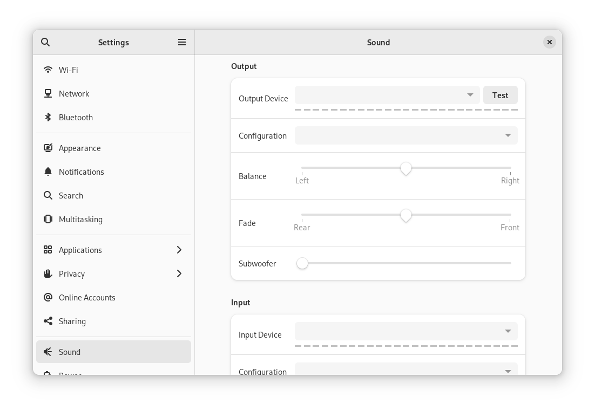Click the Balance slider handle
The image size is (595, 411).
pyautogui.click(x=405, y=168)
